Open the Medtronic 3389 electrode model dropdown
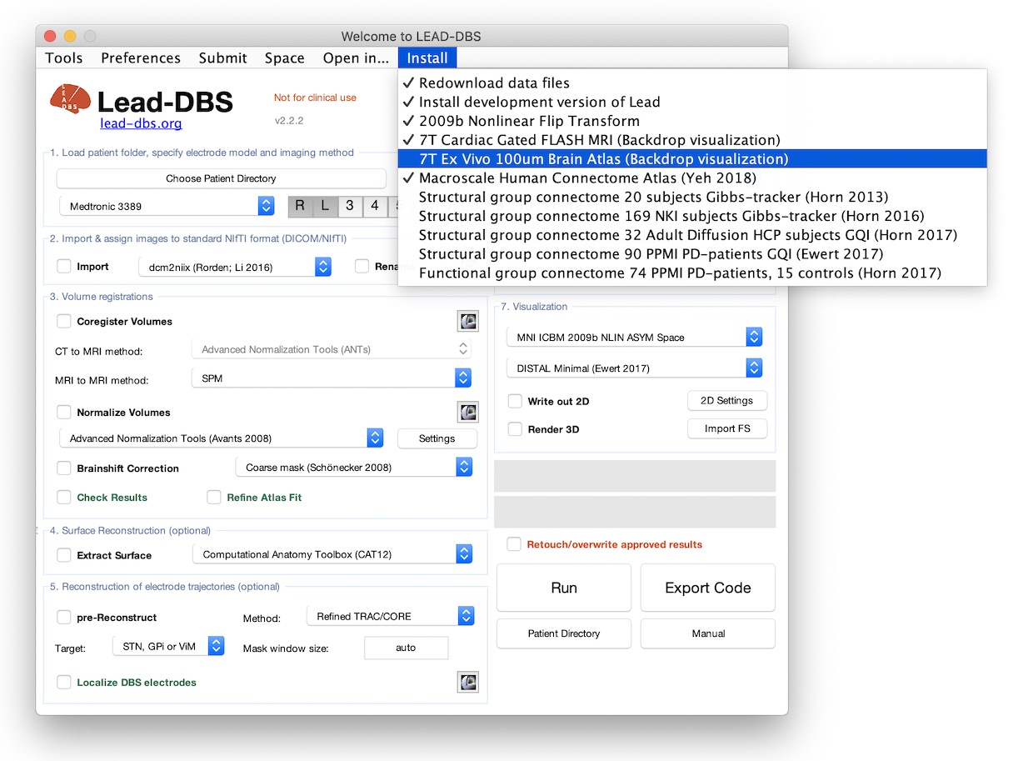1023x761 pixels. [x=167, y=206]
